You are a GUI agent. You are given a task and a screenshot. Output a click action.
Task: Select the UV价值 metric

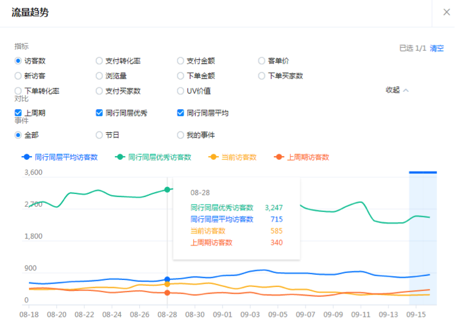181,91
